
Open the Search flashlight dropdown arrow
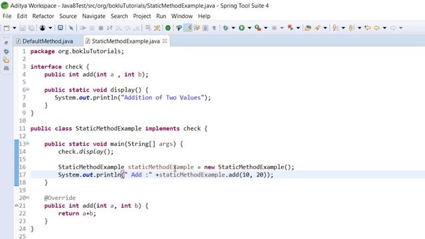(x=325, y=28)
